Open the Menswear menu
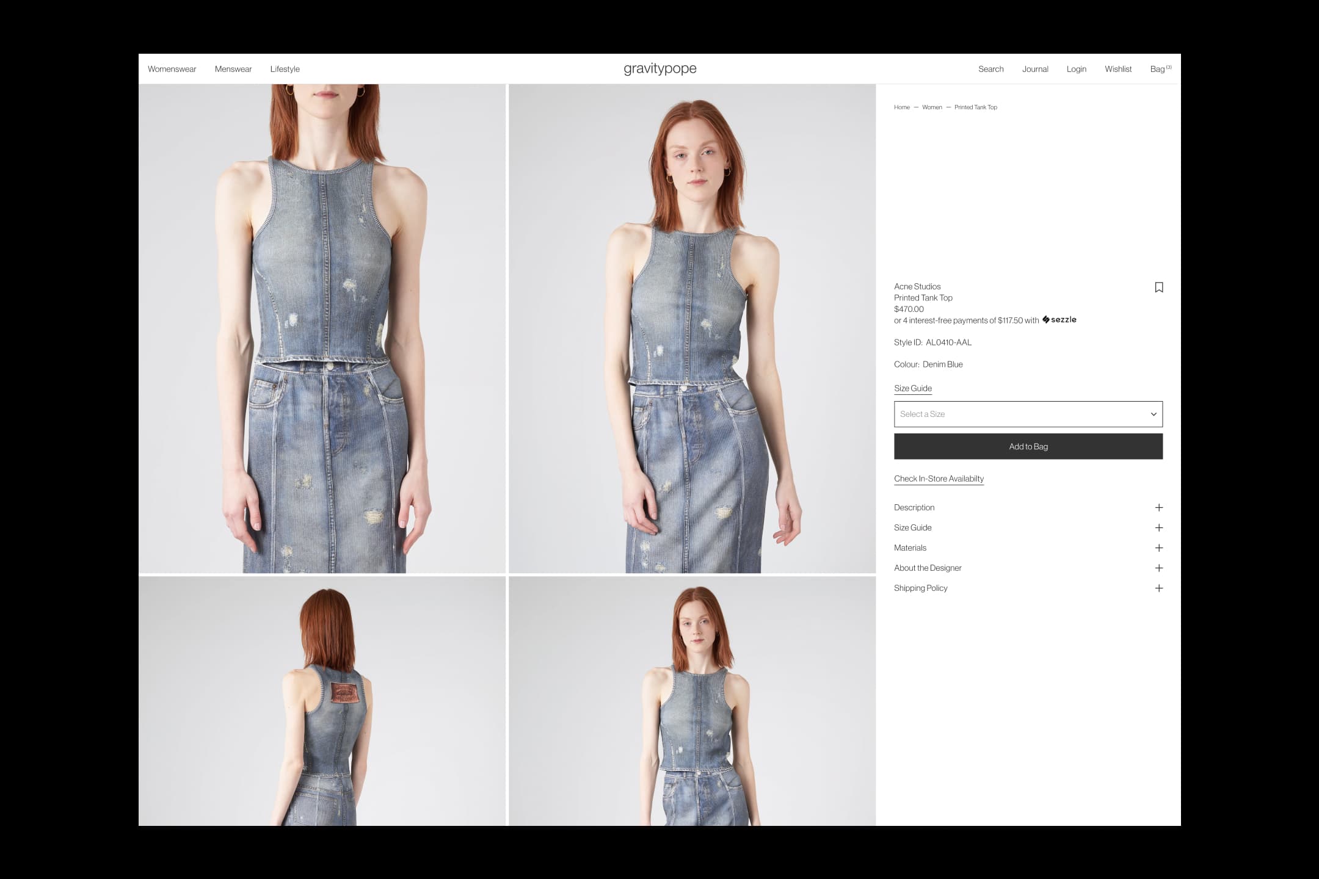The width and height of the screenshot is (1319, 879). coord(233,69)
